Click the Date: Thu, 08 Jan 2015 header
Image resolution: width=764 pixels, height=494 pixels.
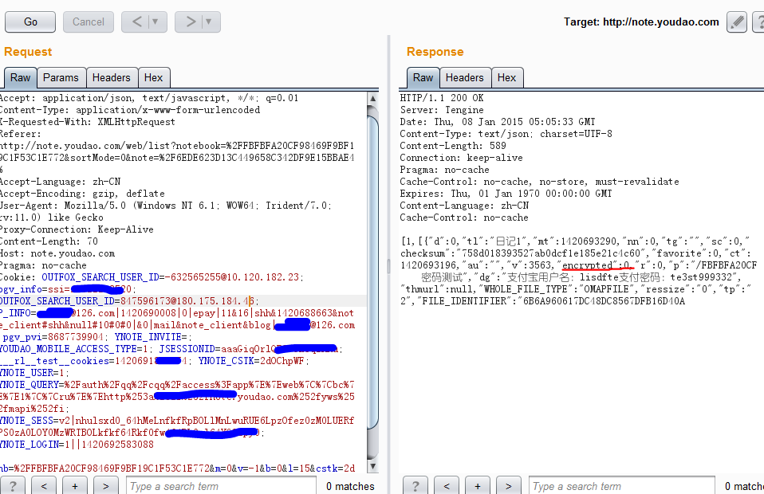498,122
